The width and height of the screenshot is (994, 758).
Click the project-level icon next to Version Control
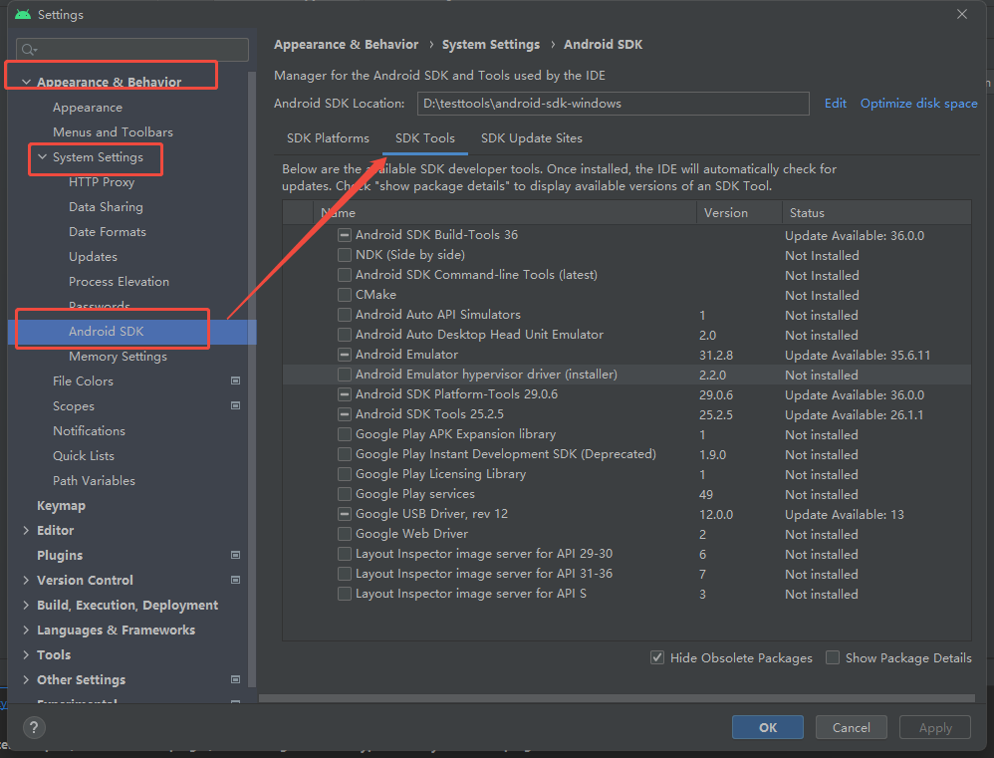tap(235, 580)
